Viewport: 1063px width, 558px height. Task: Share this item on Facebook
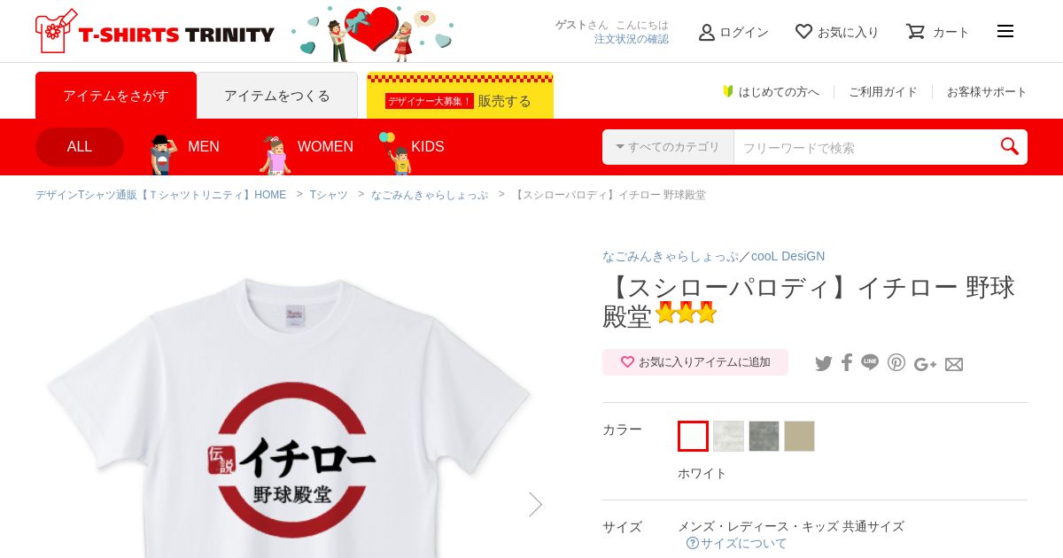[847, 362]
